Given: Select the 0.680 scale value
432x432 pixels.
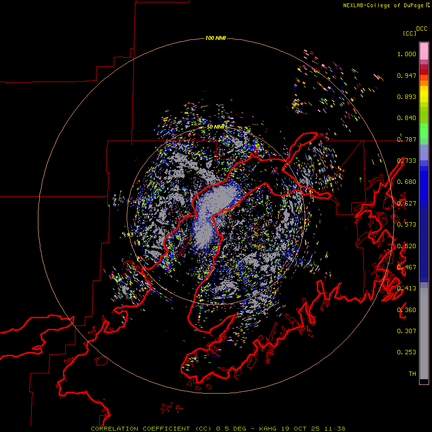Looking at the screenshot, I should [x=407, y=182].
